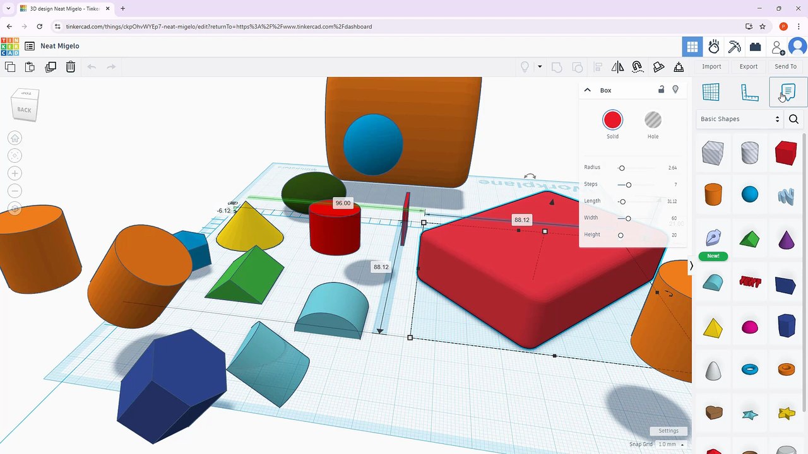Select the blue Sphere shape thumbnail
The image size is (808, 454).
(750, 194)
